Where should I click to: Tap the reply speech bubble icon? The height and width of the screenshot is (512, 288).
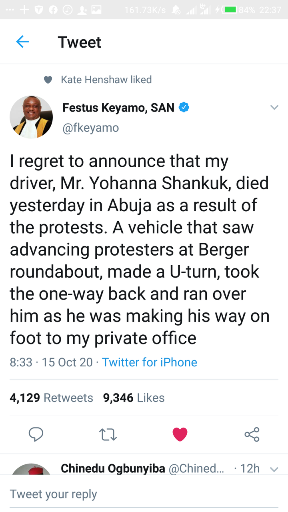[x=36, y=434]
